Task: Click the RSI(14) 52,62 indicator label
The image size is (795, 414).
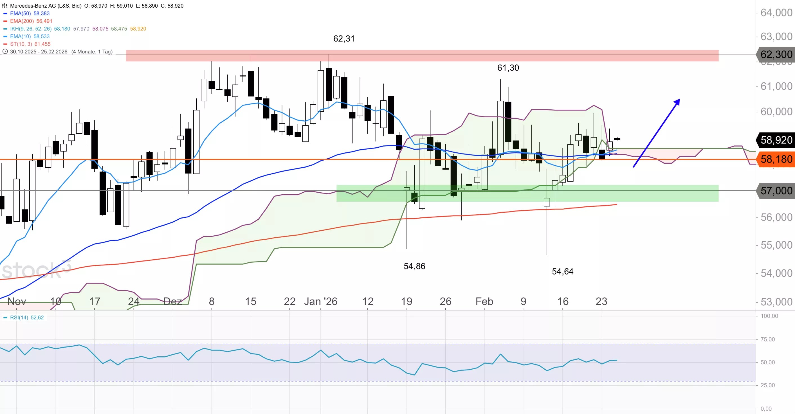Action: coord(27,318)
